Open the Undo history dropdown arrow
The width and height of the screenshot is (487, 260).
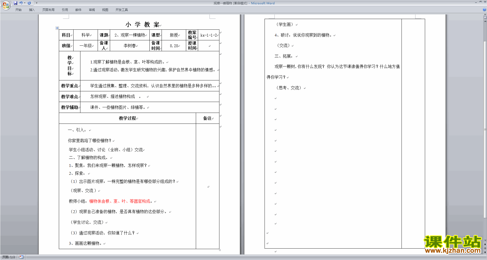pyautogui.click(x=25, y=3)
